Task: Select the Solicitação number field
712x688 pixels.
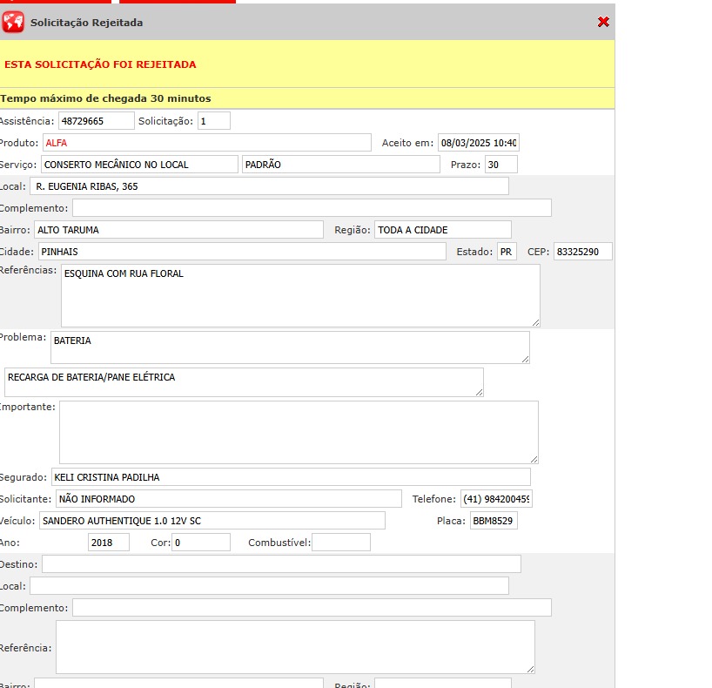Action: pos(213,121)
